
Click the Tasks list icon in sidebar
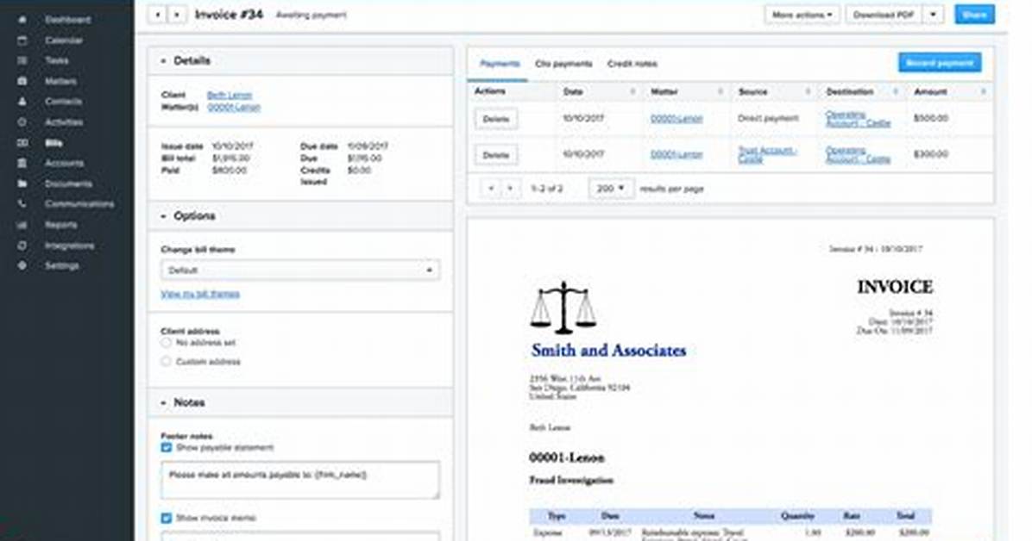[22, 60]
